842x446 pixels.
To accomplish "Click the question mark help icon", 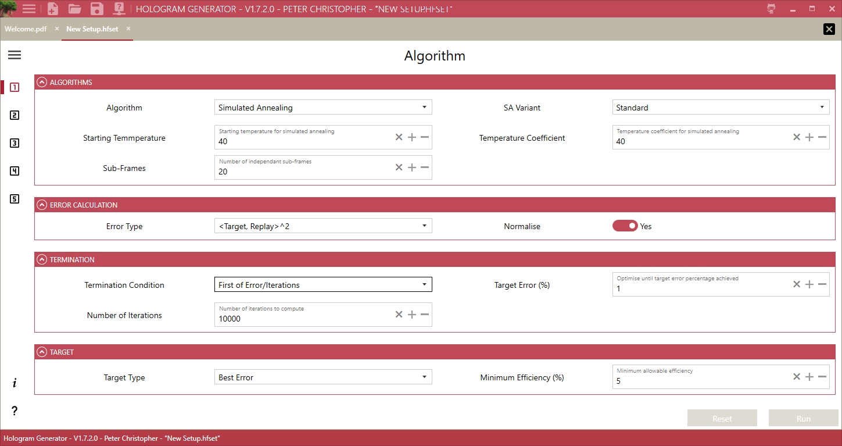I will point(15,411).
